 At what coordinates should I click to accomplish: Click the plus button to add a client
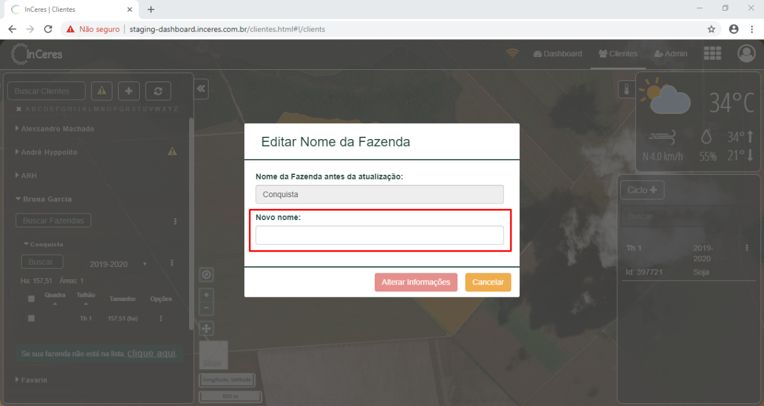129,91
